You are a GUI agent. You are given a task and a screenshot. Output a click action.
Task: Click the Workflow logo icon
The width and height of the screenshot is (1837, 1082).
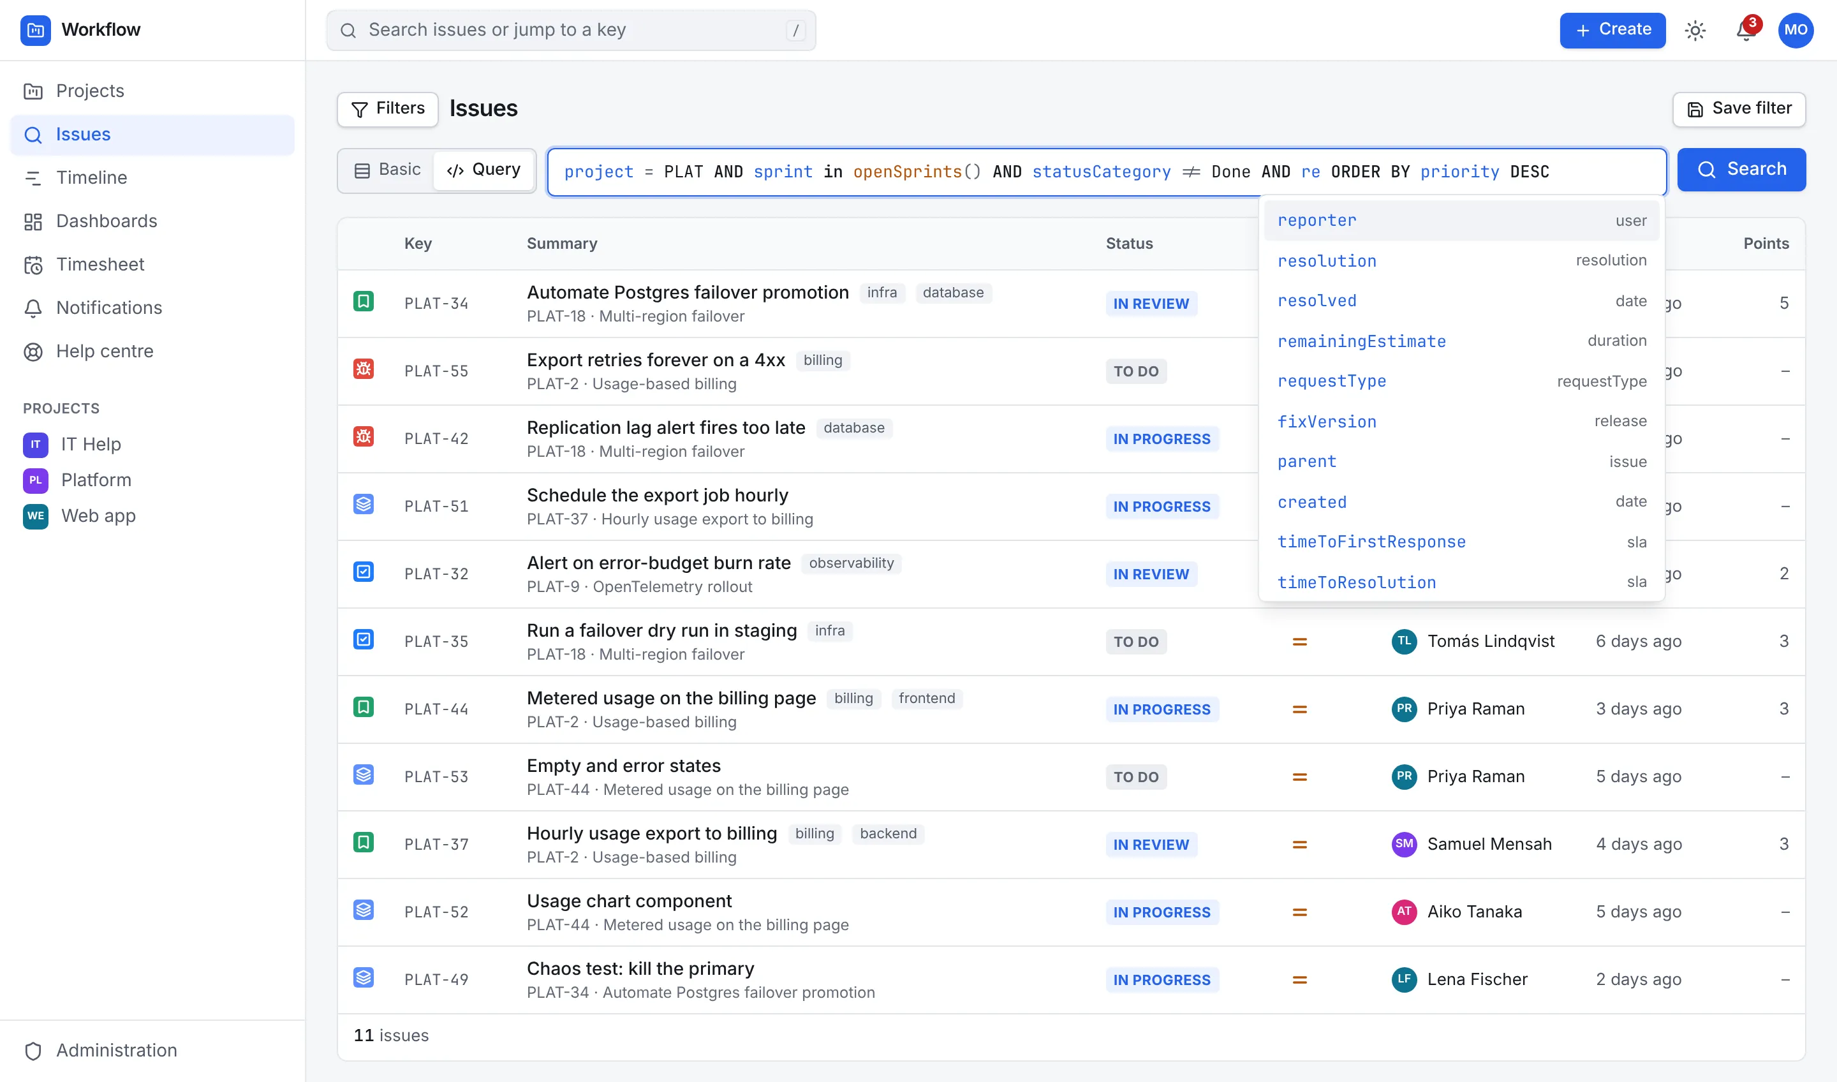tap(35, 30)
